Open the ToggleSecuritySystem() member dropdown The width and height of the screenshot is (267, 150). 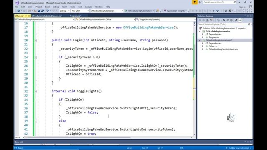166,20
